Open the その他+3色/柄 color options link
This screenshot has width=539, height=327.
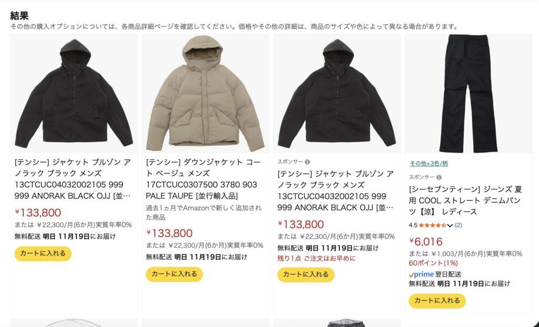click(428, 163)
